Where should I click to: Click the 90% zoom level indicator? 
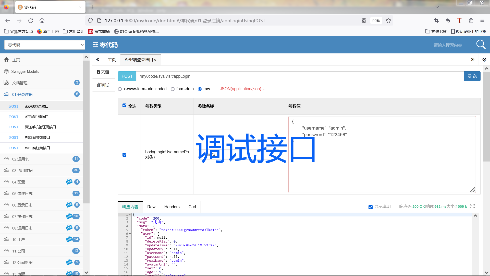376,21
